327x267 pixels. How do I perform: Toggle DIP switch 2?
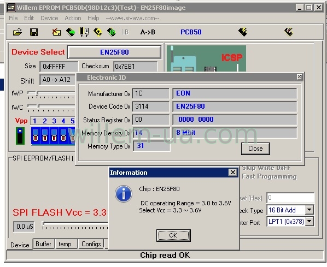[x=45, y=135]
